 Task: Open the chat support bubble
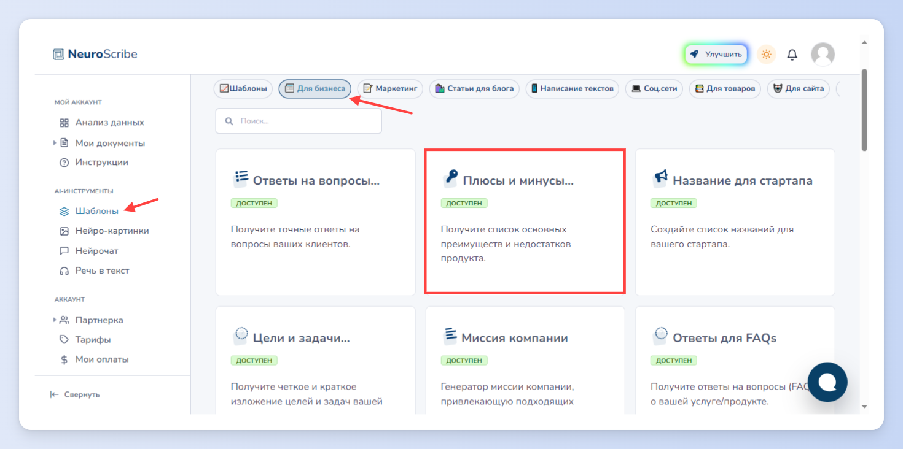pos(827,382)
